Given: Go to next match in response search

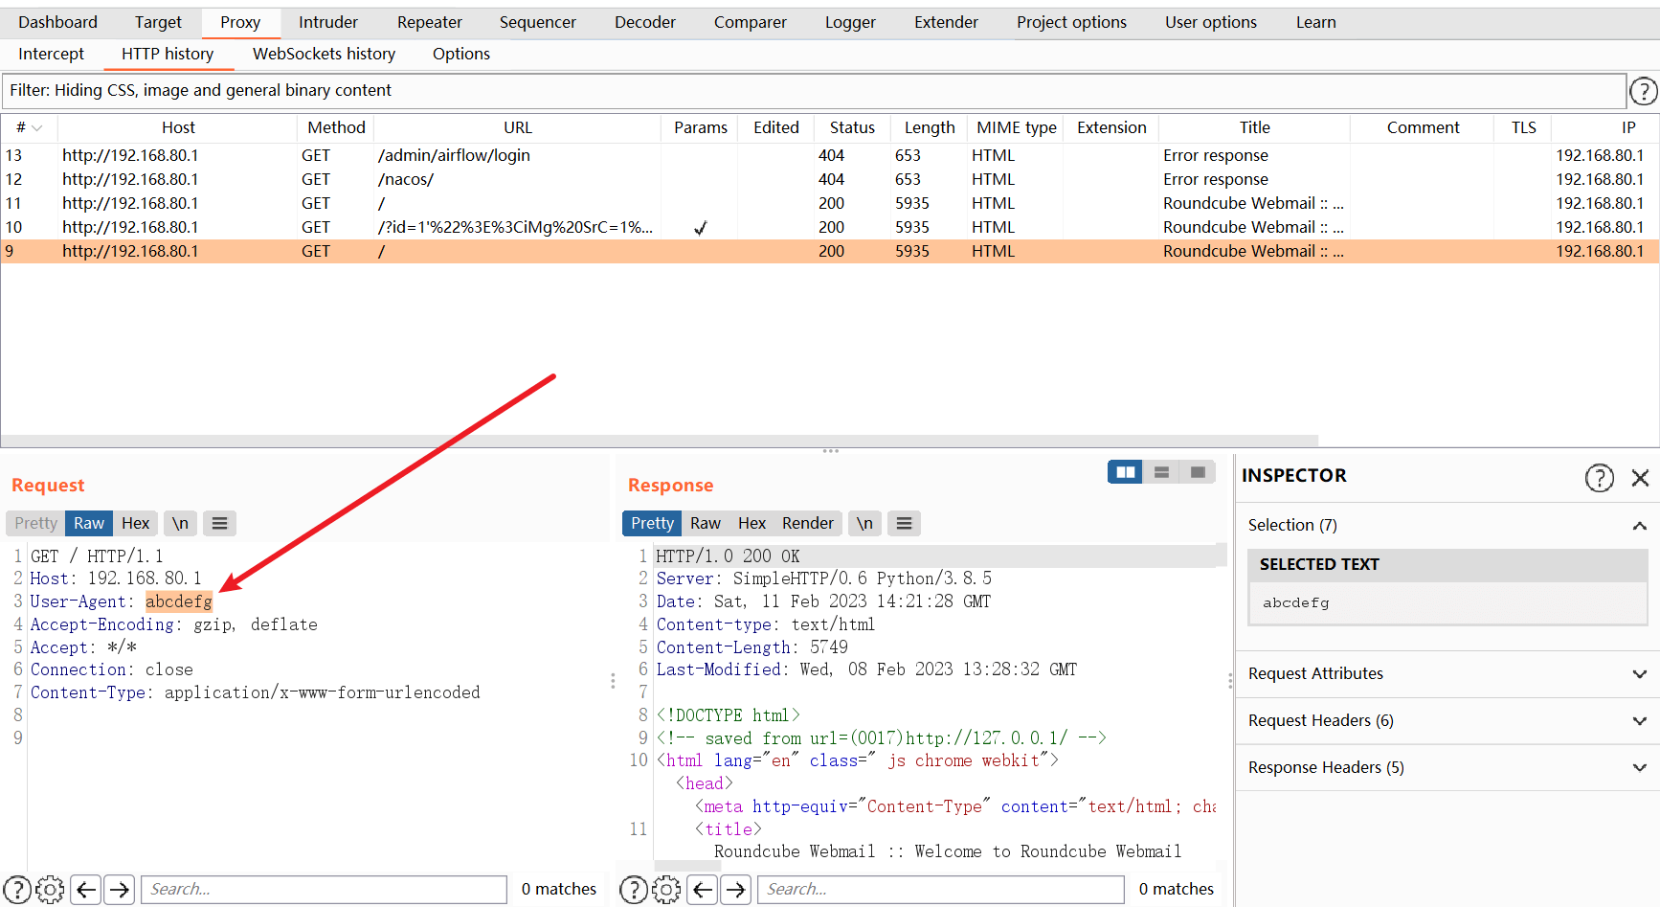Looking at the screenshot, I should click(735, 890).
